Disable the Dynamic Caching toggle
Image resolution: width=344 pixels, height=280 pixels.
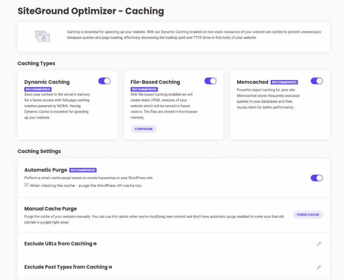click(x=104, y=81)
